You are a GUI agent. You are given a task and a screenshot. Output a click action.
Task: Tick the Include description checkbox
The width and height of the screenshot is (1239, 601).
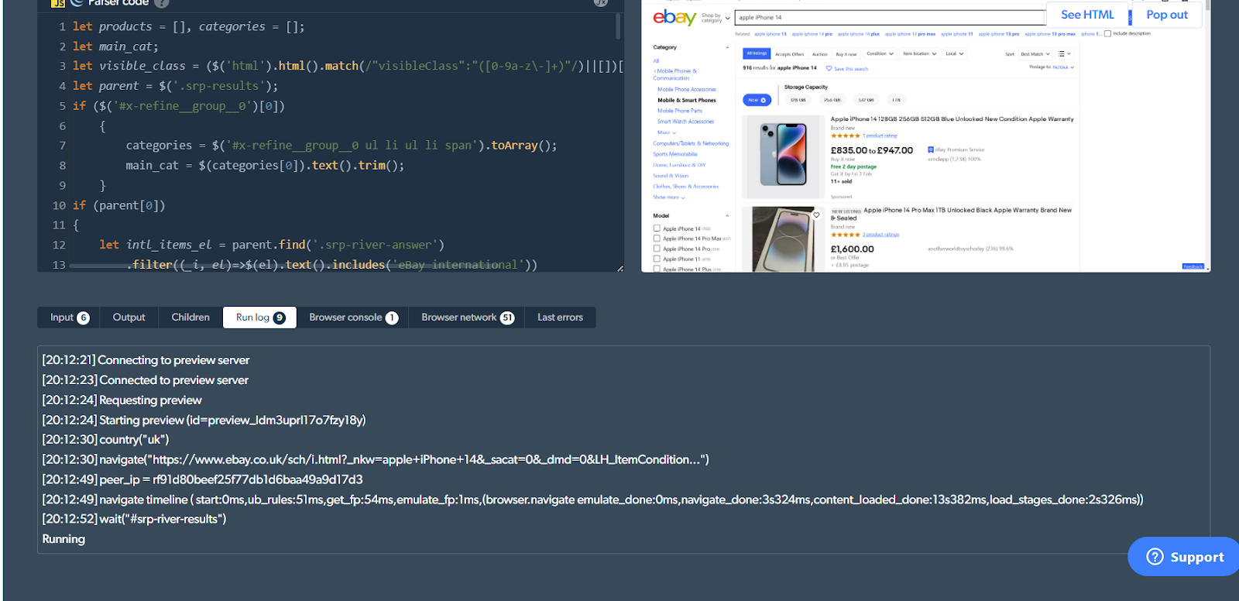[x=1107, y=33]
